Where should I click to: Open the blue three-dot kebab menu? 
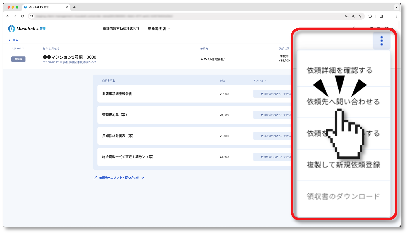pyautogui.click(x=381, y=41)
